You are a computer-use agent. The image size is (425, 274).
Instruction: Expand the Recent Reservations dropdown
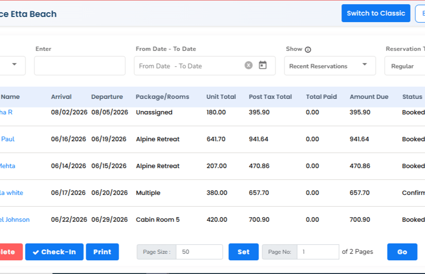tap(330, 66)
